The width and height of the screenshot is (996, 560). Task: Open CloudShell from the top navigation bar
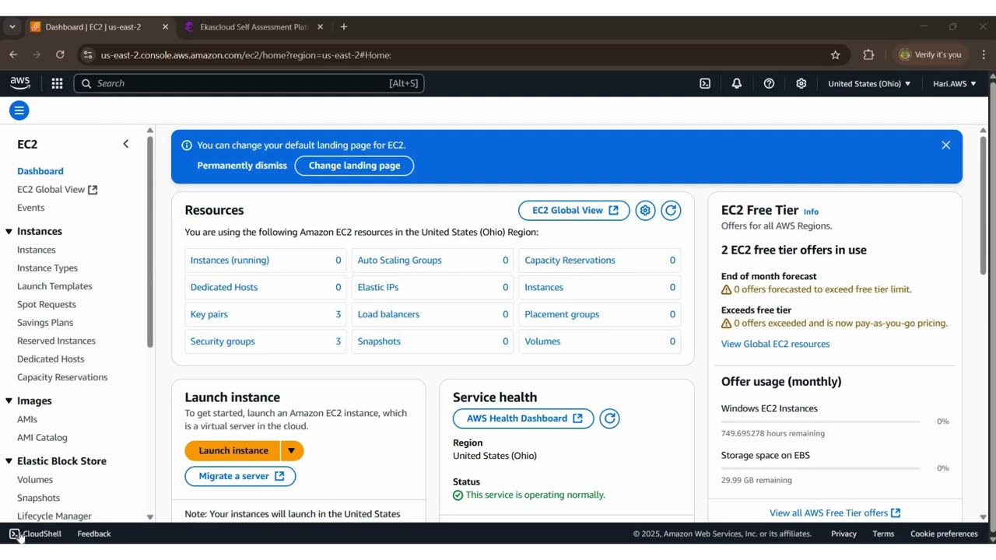tap(705, 83)
